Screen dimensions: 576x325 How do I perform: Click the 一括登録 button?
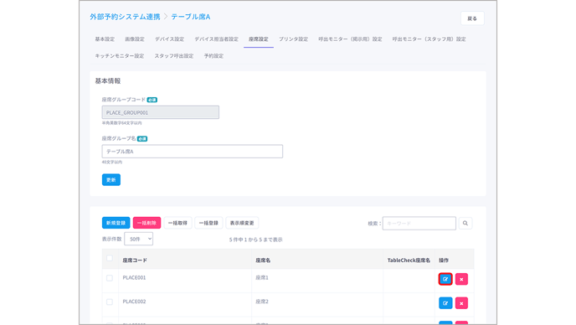pyautogui.click(x=208, y=223)
